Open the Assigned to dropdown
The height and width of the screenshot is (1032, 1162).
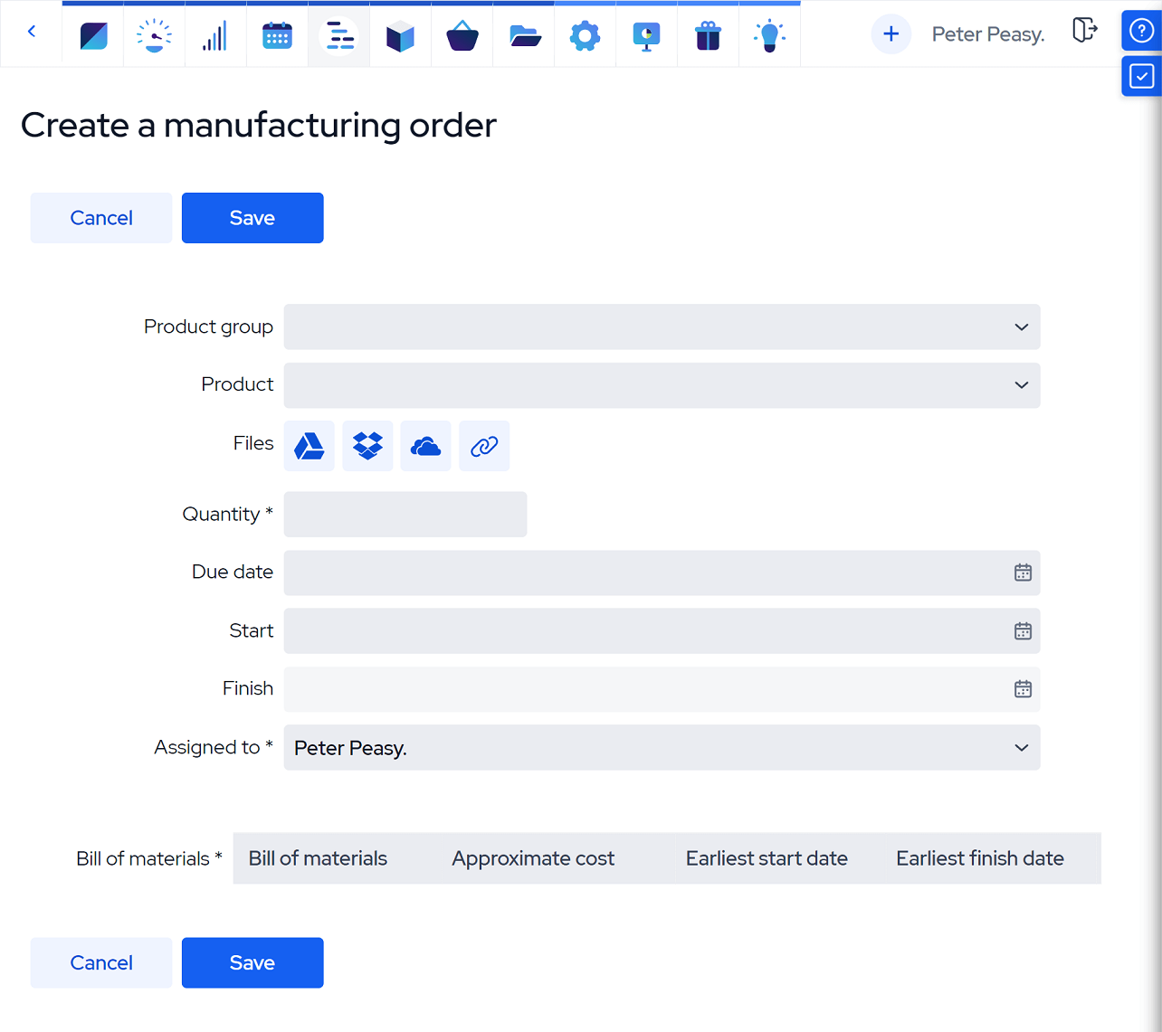tap(662, 748)
